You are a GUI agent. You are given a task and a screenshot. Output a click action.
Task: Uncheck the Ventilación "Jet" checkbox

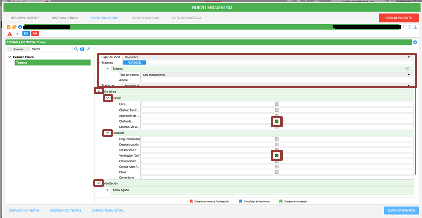pyautogui.click(x=277, y=156)
